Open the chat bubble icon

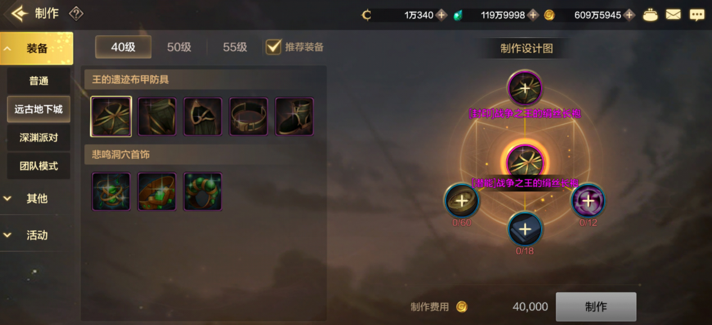click(x=697, y=15)
